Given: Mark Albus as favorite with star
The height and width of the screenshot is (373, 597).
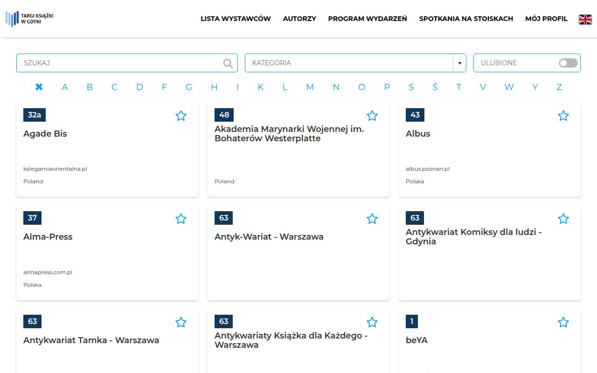Looking at the screenshot, I should [563, 116].
